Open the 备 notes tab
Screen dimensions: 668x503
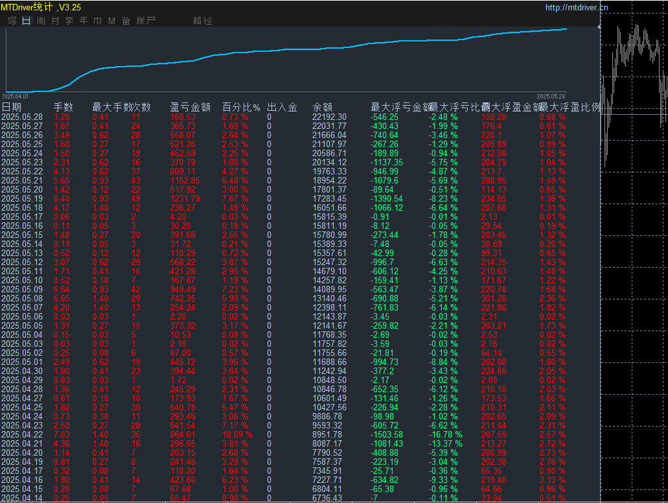click(x=126, y=21)
